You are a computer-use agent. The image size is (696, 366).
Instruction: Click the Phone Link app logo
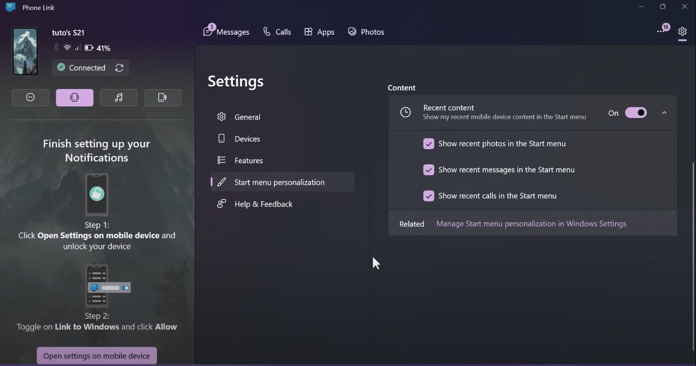[11, 7]
